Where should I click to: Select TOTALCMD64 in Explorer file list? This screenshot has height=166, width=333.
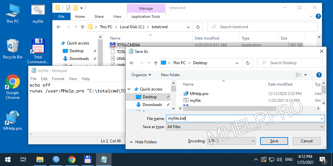128,45
